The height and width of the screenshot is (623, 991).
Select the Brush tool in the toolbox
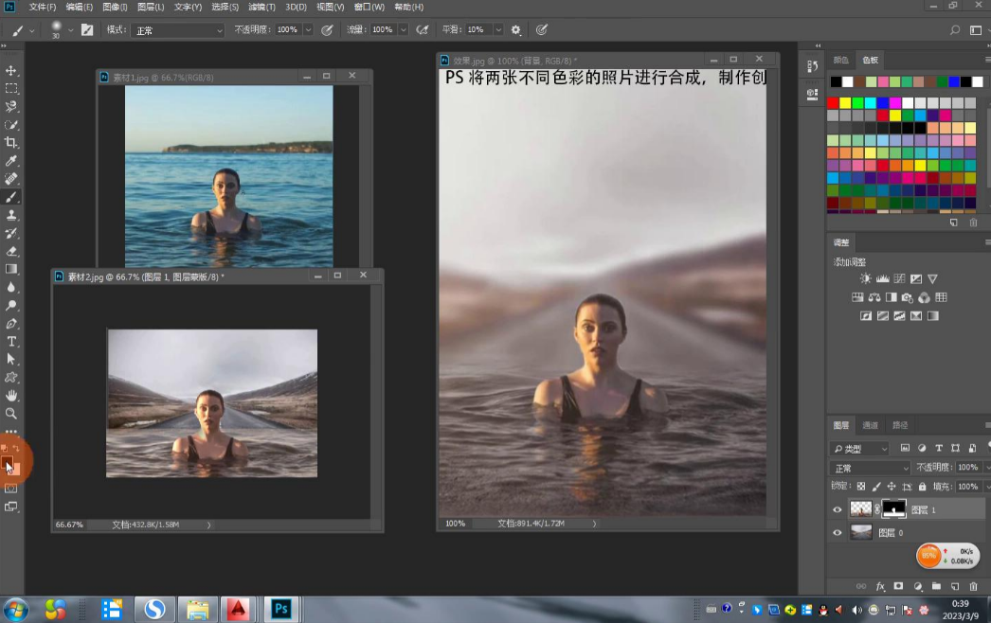(11, 197)
